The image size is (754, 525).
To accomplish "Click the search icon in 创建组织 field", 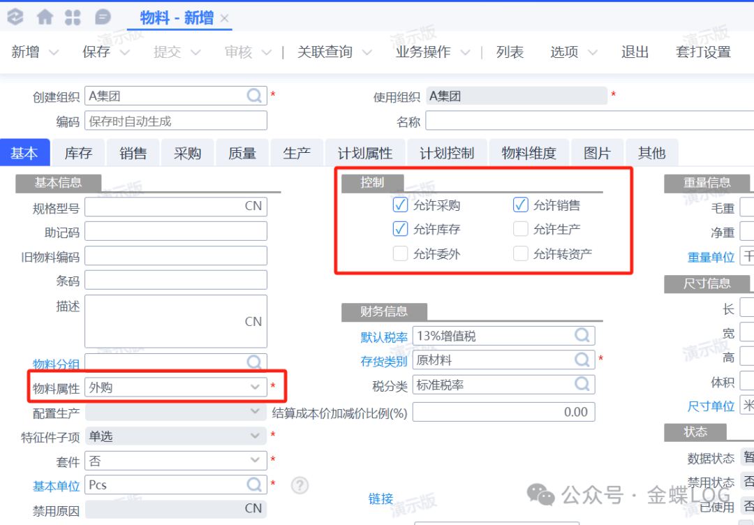I will coord(255,96).
